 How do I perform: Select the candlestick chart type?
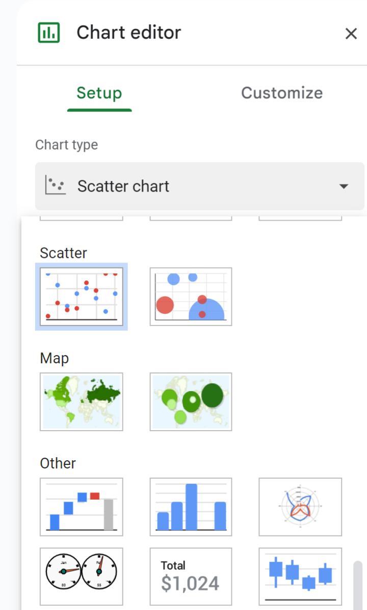[300, 576]
